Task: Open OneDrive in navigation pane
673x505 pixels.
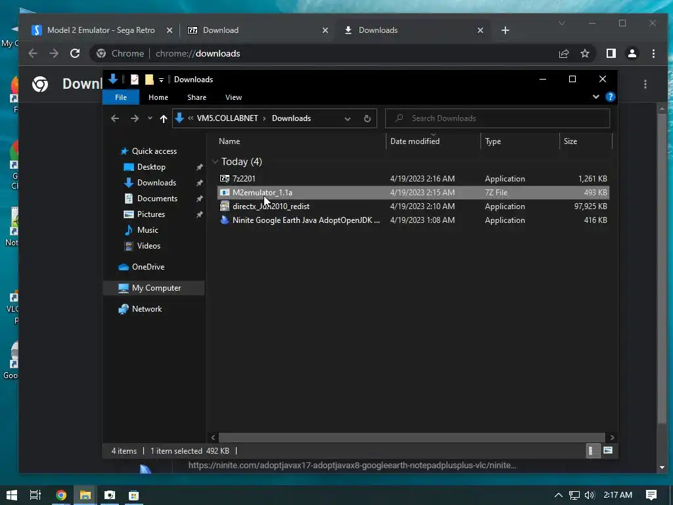Action: (148, 267)
